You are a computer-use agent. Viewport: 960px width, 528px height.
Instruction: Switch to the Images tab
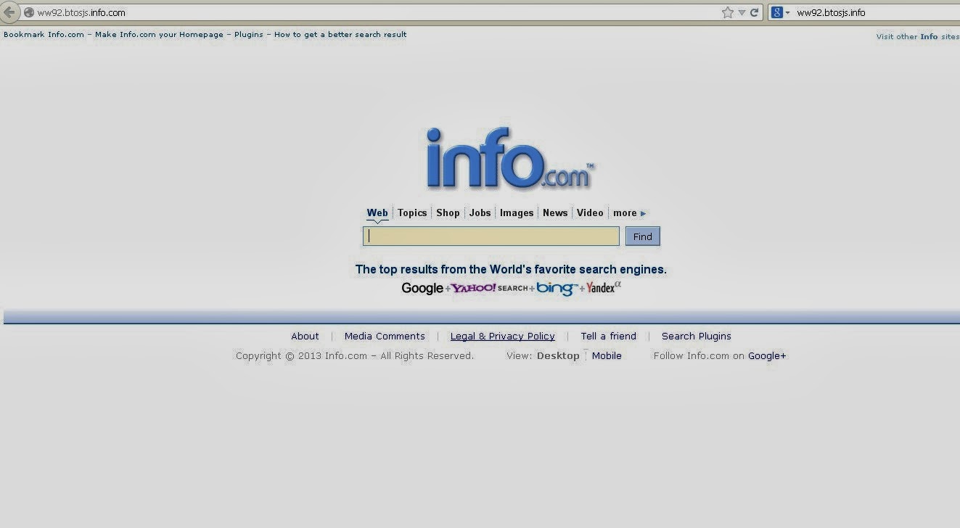[517, 213]
